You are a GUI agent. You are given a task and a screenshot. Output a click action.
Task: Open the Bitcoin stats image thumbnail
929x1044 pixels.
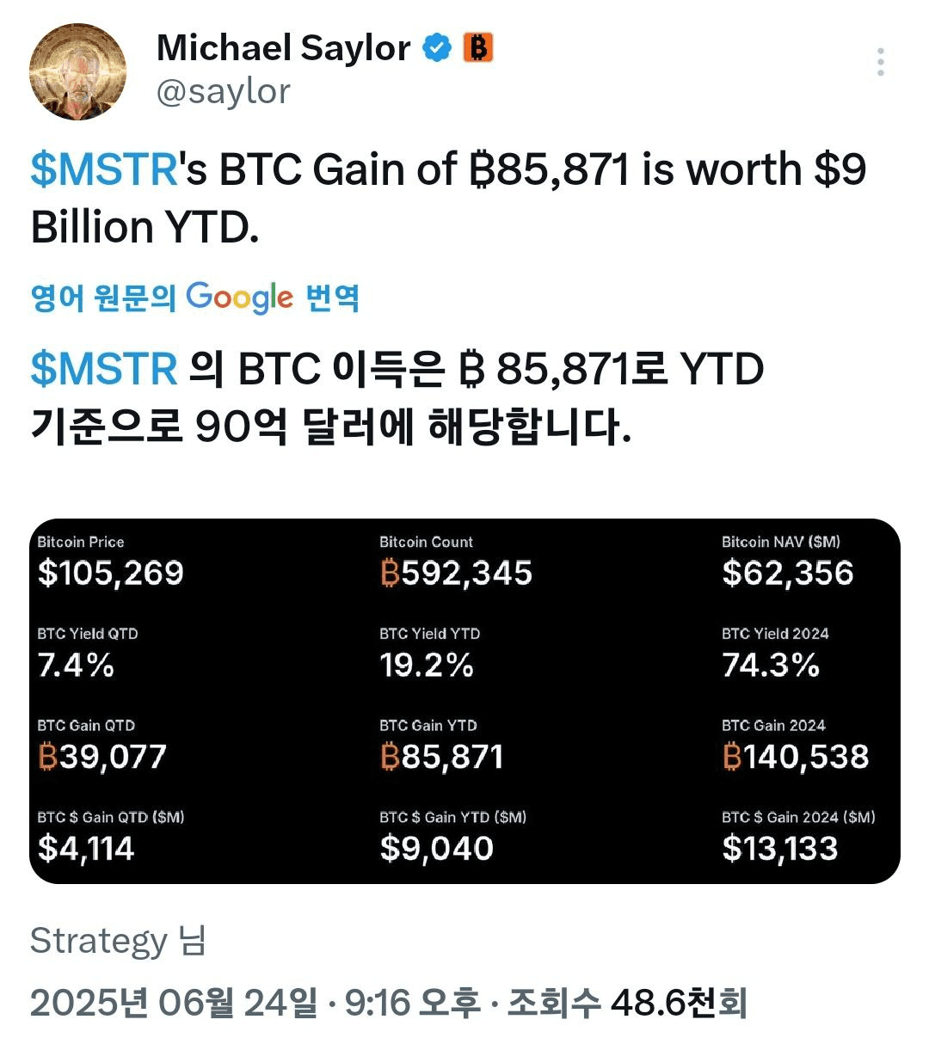464,701
